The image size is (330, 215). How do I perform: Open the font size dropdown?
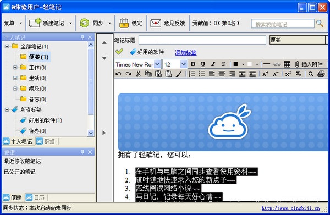pyautogui.click(x=184, y=64)
